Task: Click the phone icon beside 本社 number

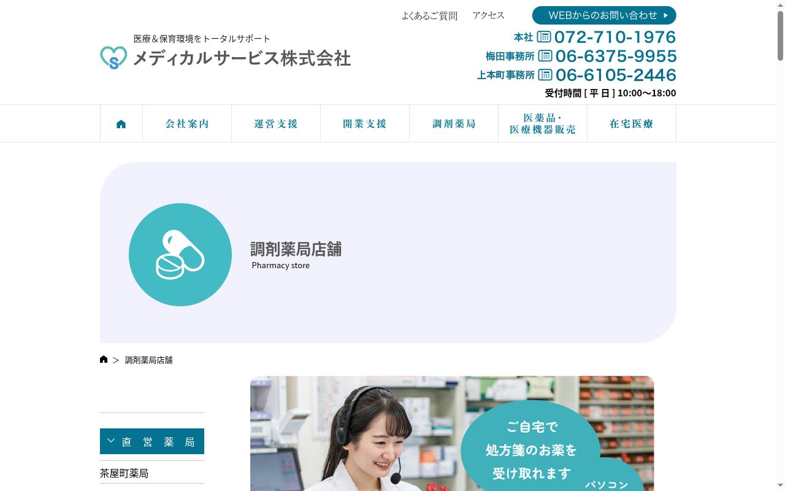Action: pos(544,37)
